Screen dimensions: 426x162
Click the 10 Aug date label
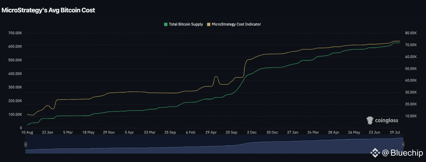point(27,133)
